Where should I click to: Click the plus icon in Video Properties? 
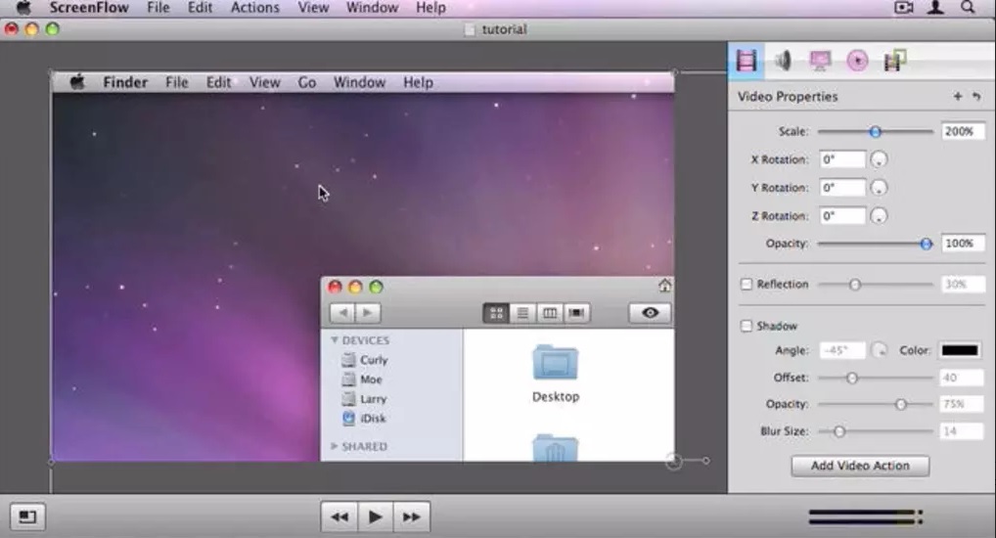[x=957, y=97]
